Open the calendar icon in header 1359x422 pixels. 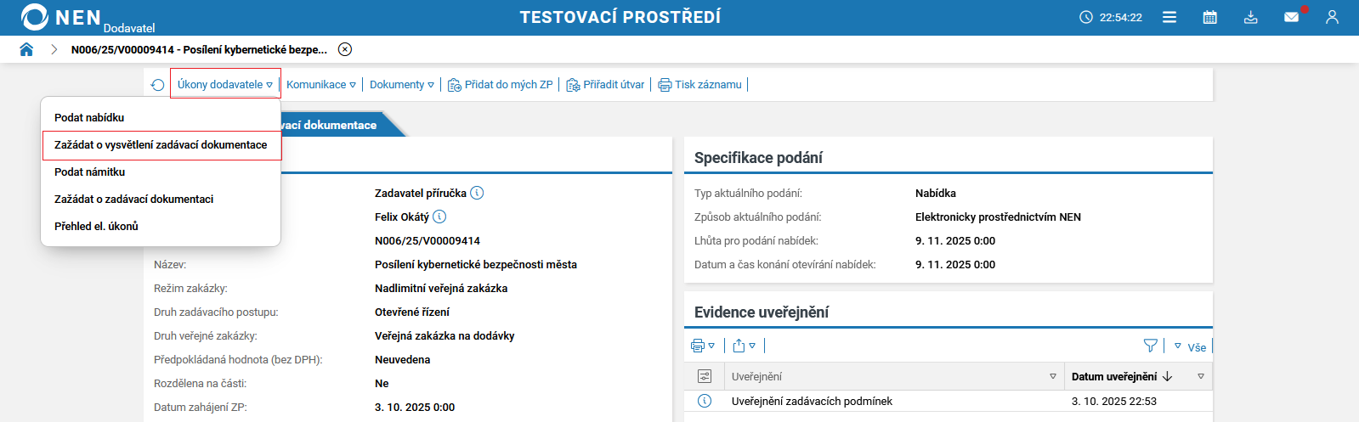tap(1210, 17)
